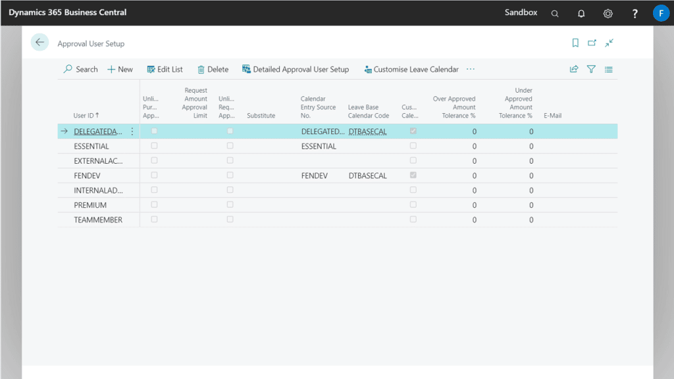Image resolution: width=674 pixels, height=379 pixels.
Task: Open search from the top bar
Action: (554, 13)
